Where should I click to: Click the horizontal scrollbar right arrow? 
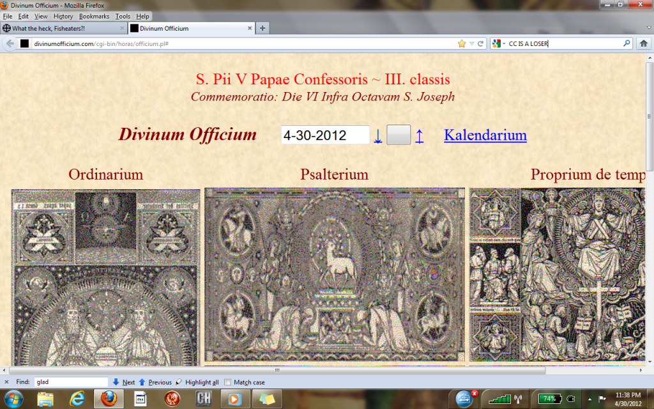coord(641,370)
